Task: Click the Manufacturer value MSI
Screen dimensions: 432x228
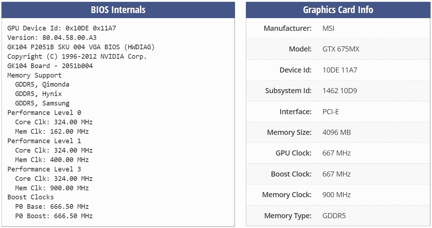Action: click(x=328, y=28)
